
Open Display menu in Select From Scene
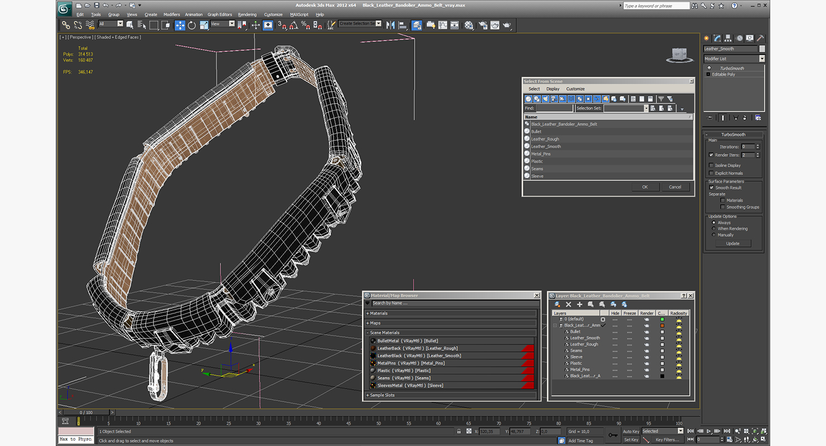(x=553, y=89)
